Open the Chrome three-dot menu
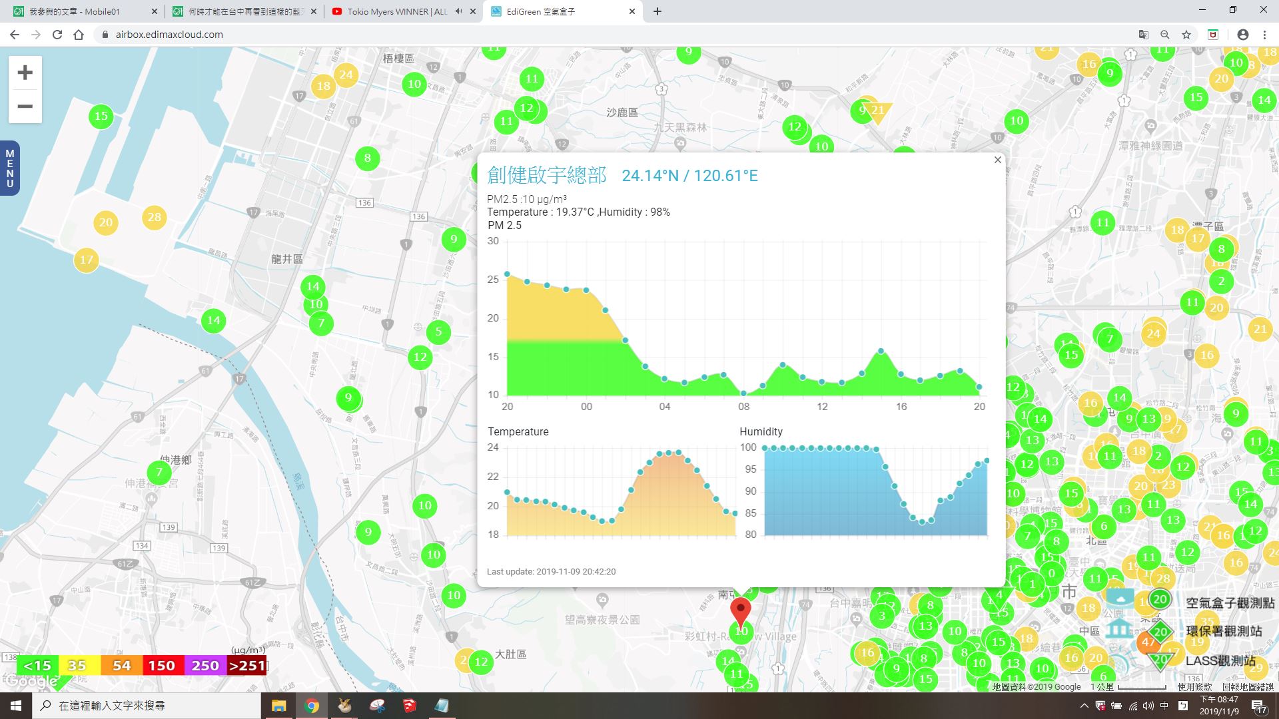The width and height of the screenshot is (1279, 719). 1264,35
